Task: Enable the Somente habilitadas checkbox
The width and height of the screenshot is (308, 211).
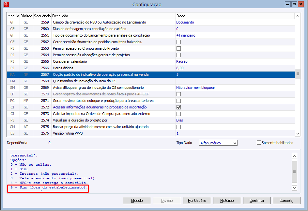Action: 259,142
